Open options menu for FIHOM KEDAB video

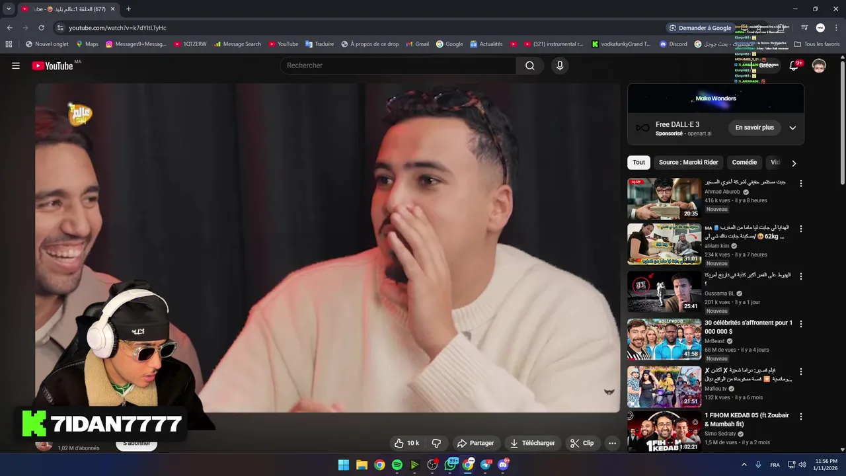pos(800,416)
